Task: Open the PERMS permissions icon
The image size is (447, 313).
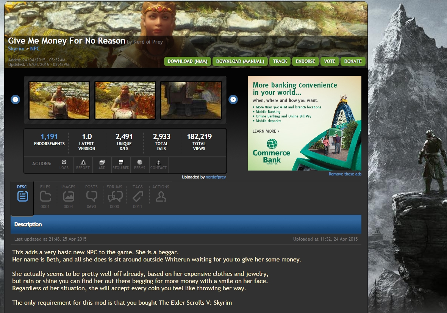Action: 140,164
